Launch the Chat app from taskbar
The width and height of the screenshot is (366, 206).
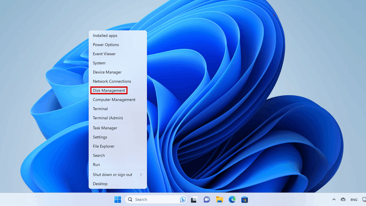(x=207, y=199)
